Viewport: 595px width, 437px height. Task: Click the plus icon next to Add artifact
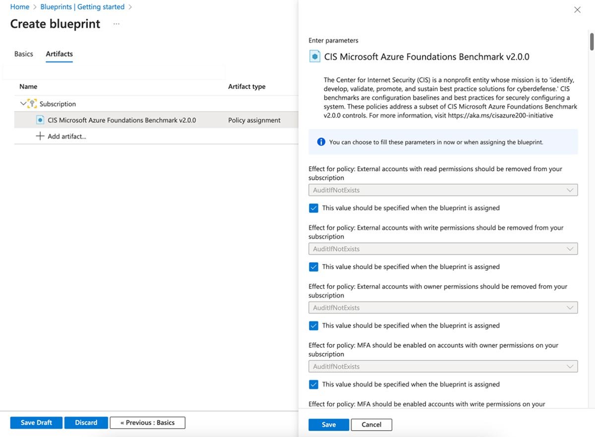tap(40, 136)
